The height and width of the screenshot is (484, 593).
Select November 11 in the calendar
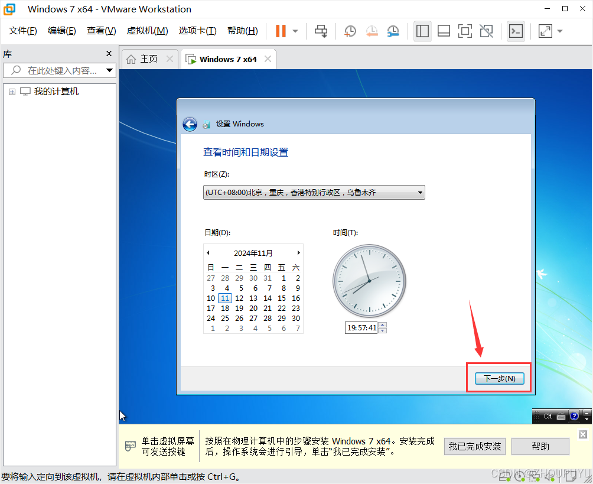pyautogui.click(x=225, y=298)
